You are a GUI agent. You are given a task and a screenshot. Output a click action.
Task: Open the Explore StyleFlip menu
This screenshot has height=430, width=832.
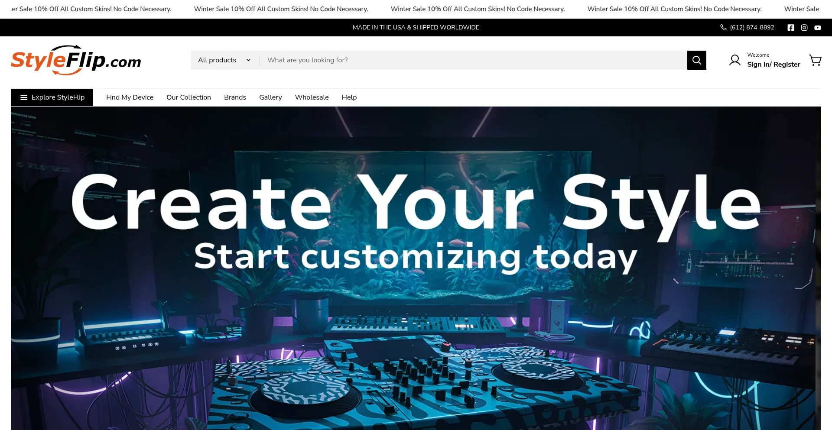point(58,97)
